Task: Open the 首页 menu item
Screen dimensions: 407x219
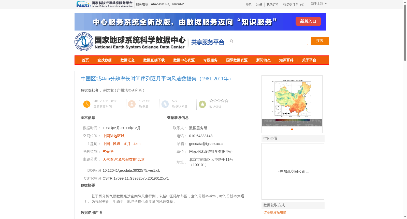Action: 85,60
